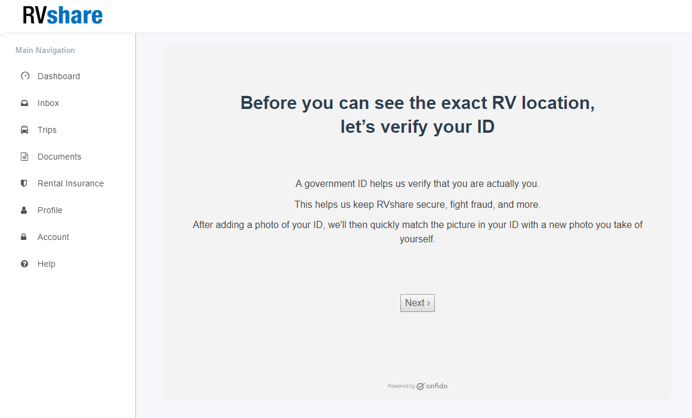Click the 'Powered by' text
This screenshot has height=418, width=692.
pyautogui.click(x=401, y=386)
